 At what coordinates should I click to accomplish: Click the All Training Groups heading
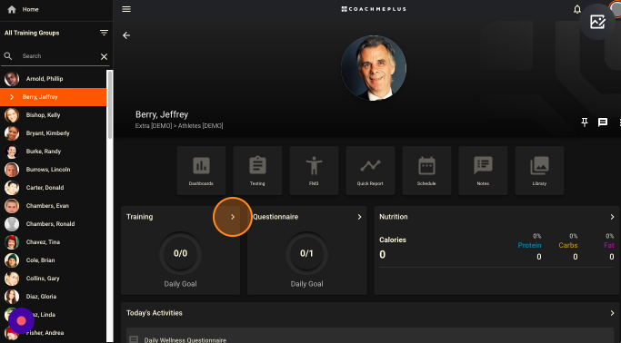click(x=32, y=34)
